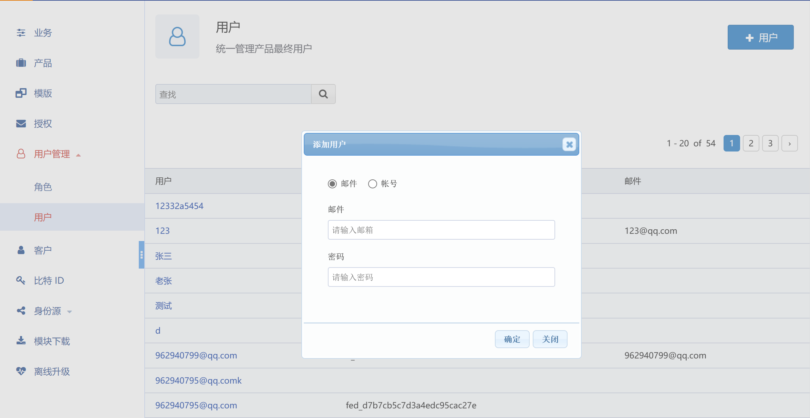Click the 身份源 share icon
This screenshot has width=810, height=418.
pyautogui.click(x=21, y=311)
